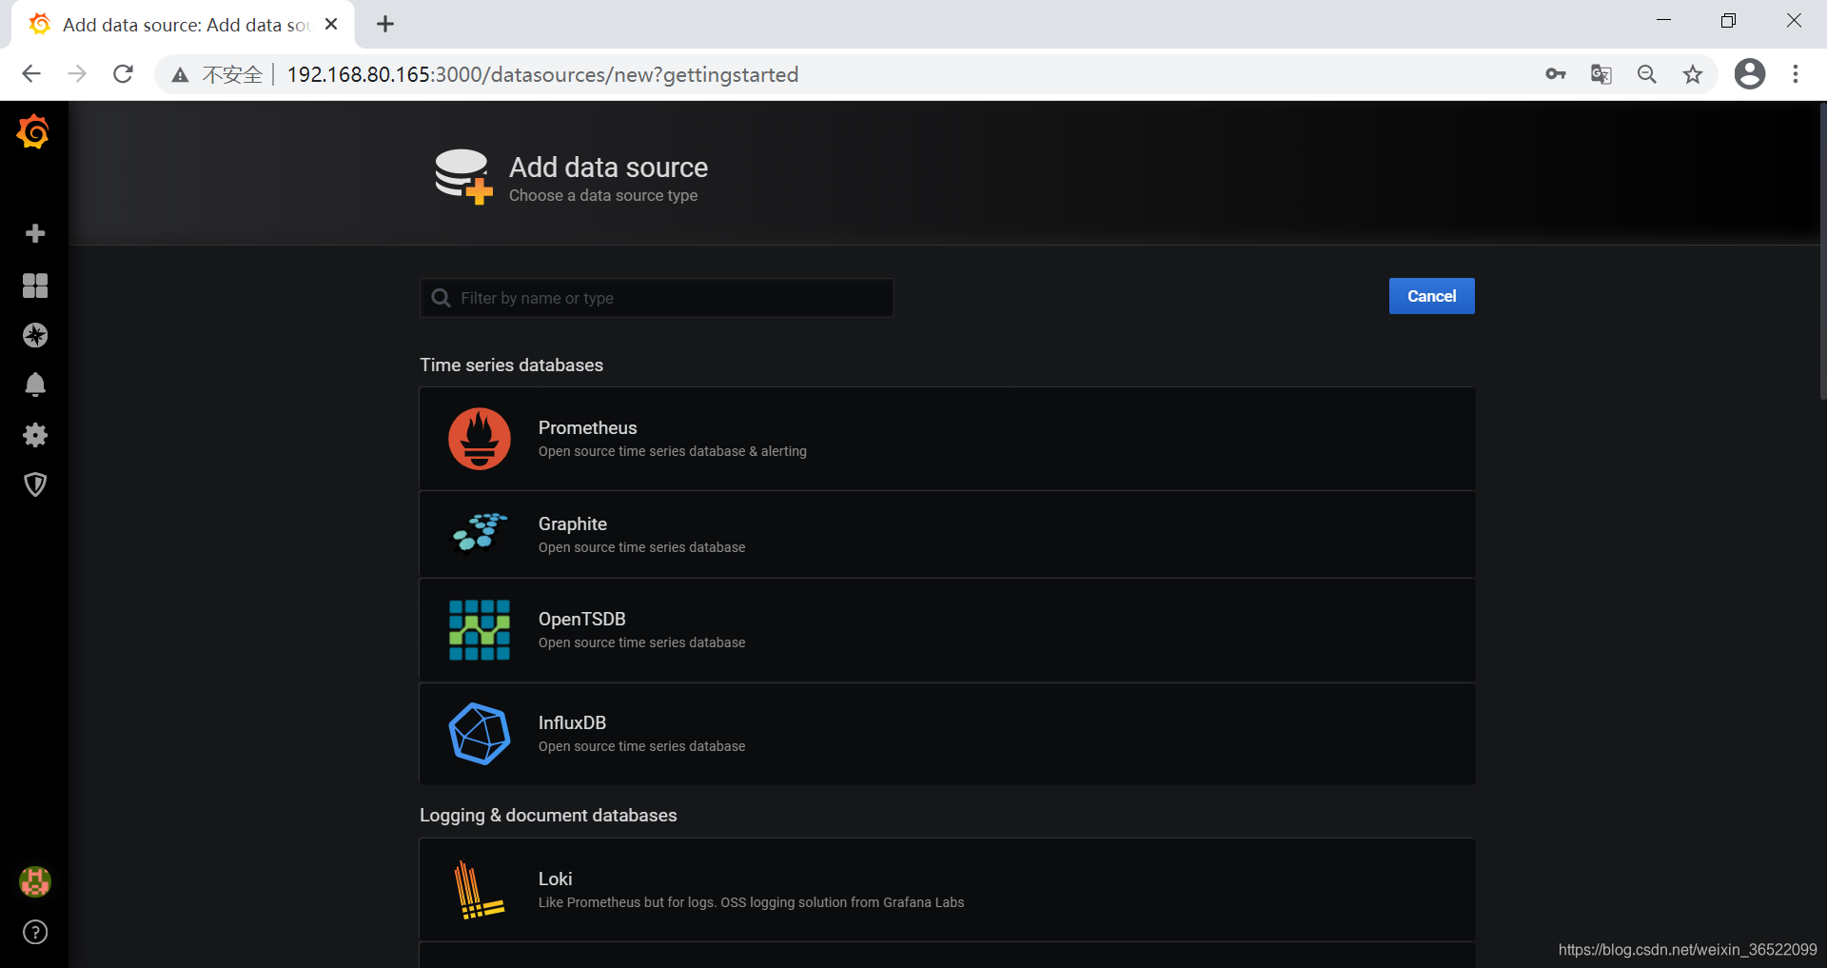Open the saved passwords key icon

point(1556,74)
